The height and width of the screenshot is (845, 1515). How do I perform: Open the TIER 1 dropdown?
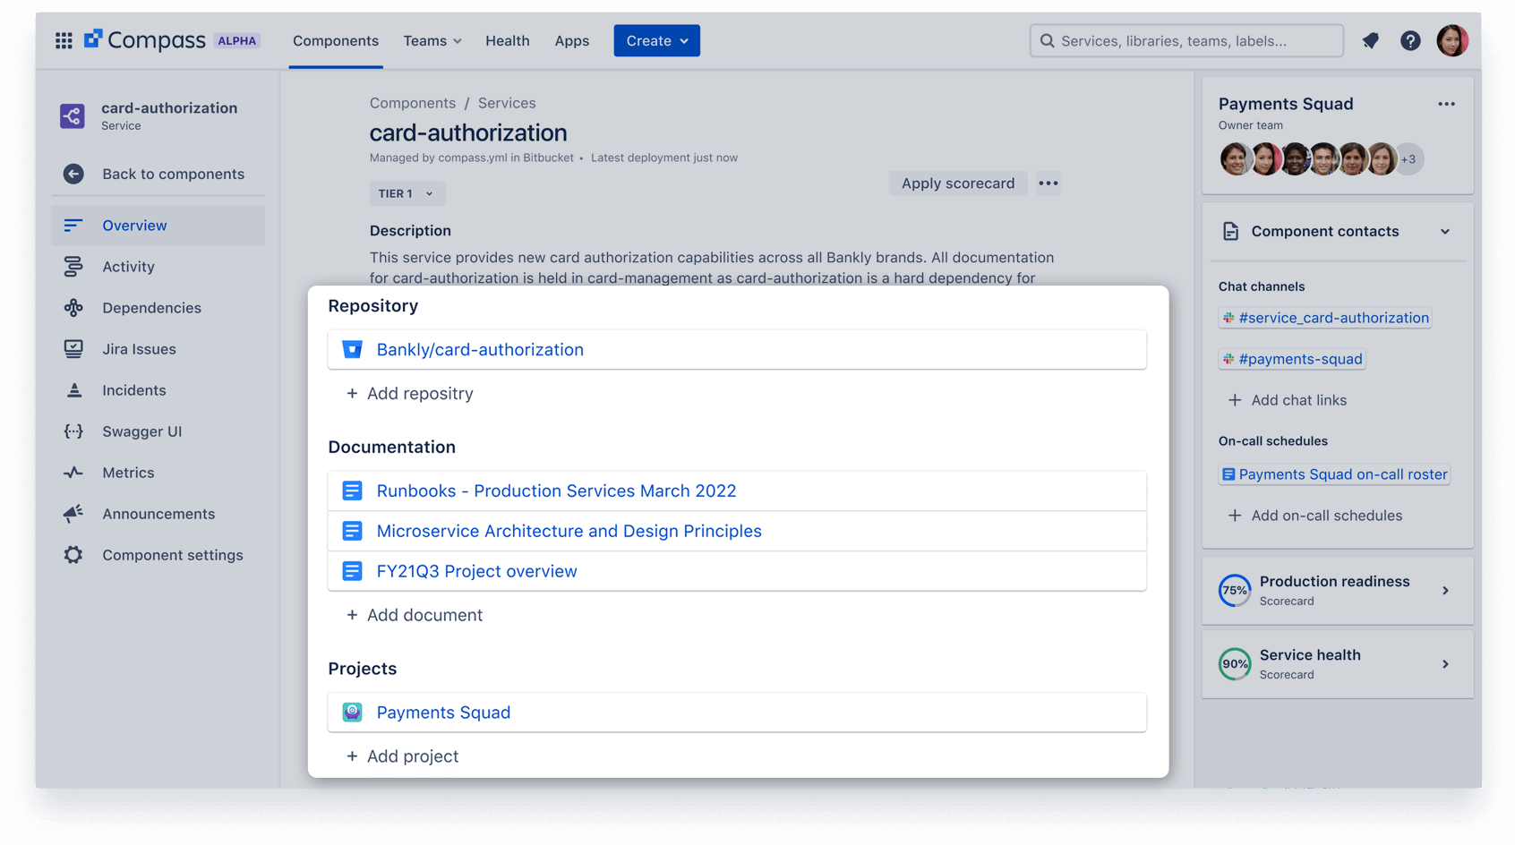[407, 193]
